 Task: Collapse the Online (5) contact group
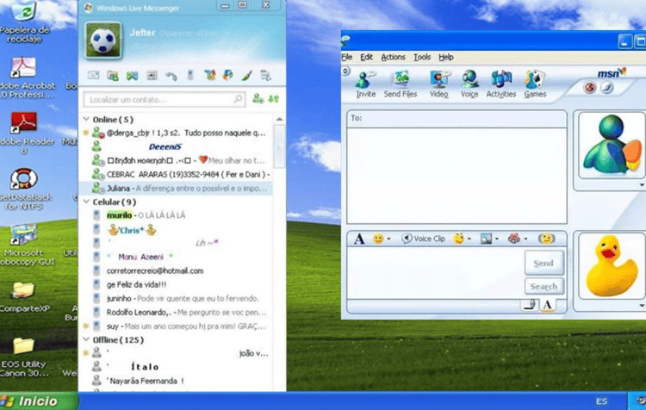(x=86, y=119)
